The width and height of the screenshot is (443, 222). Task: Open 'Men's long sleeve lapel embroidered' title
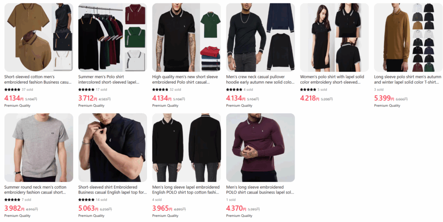point(186,190)
